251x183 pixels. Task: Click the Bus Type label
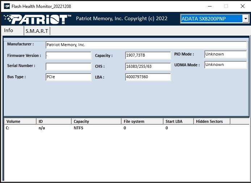(16, 77)
